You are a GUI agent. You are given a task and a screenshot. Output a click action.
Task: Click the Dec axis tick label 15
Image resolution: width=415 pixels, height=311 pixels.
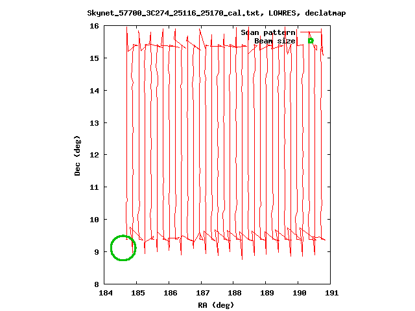click(x=94, y=58)
